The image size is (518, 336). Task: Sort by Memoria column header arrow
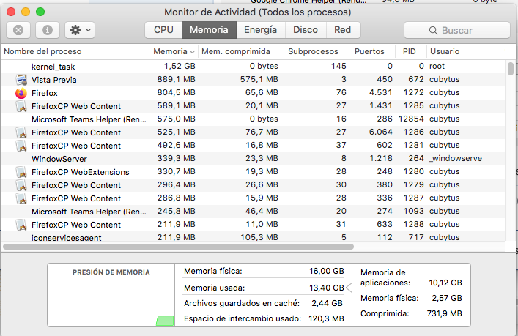tap(192, 52)
